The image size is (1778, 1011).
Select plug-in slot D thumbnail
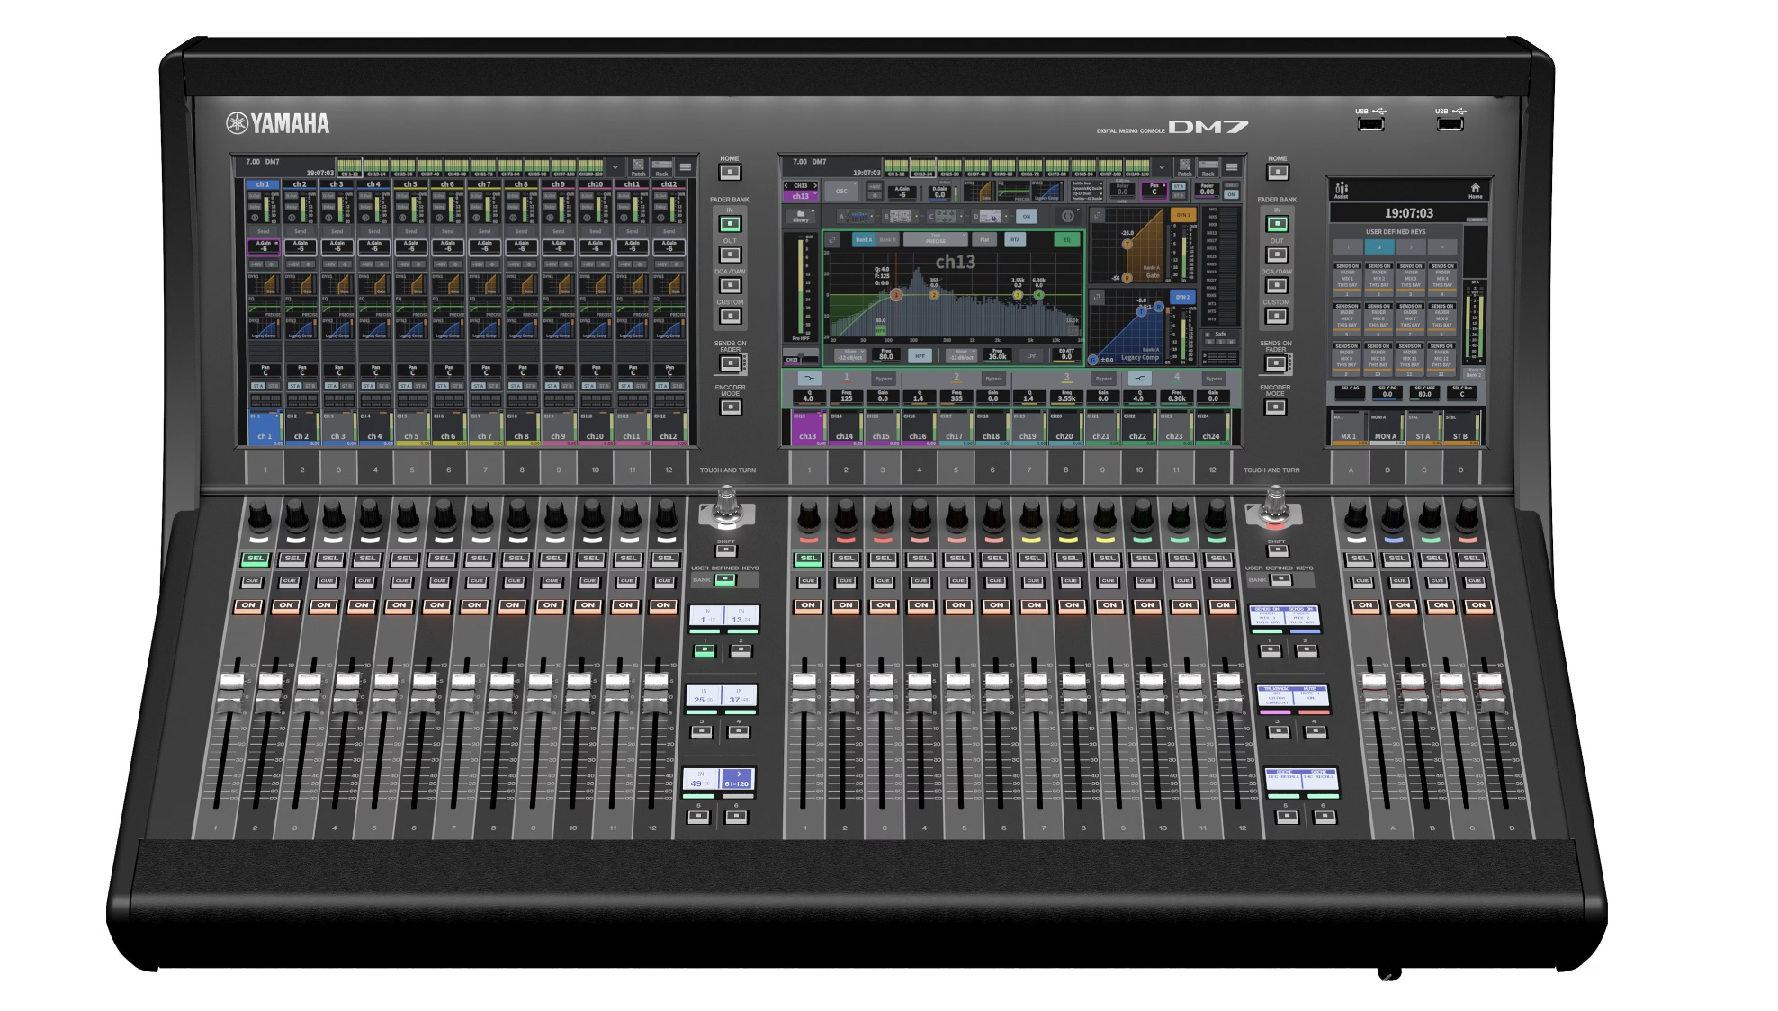[989, 217]
